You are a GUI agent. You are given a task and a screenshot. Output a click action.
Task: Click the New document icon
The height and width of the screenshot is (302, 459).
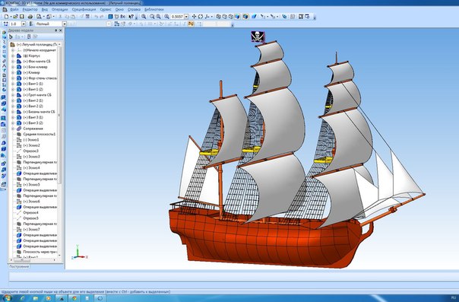6,17
